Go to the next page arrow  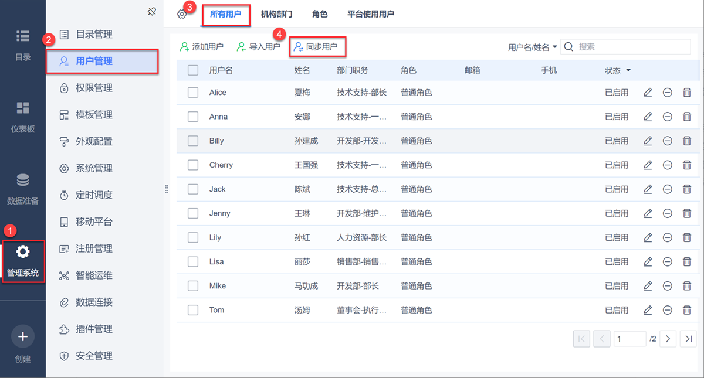tap(668, 338)
